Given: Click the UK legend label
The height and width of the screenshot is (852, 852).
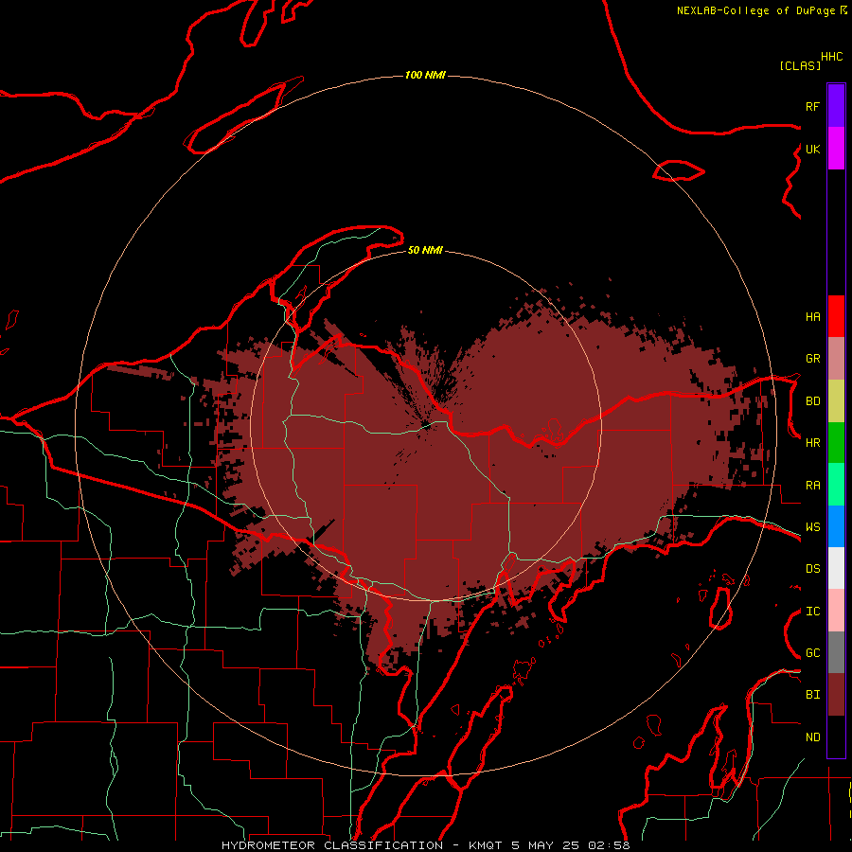Looking at the screenshot, I should [812, 149].
